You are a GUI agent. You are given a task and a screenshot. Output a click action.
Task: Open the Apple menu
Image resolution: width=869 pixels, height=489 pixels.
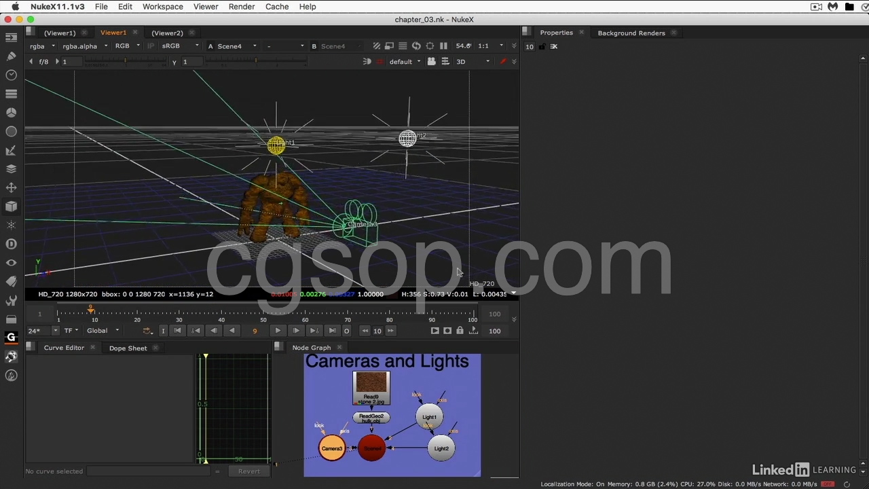[15, 7]
